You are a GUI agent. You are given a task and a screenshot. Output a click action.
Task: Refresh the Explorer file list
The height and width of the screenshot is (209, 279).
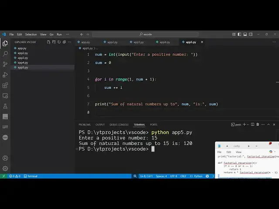(x=59, y=42)
